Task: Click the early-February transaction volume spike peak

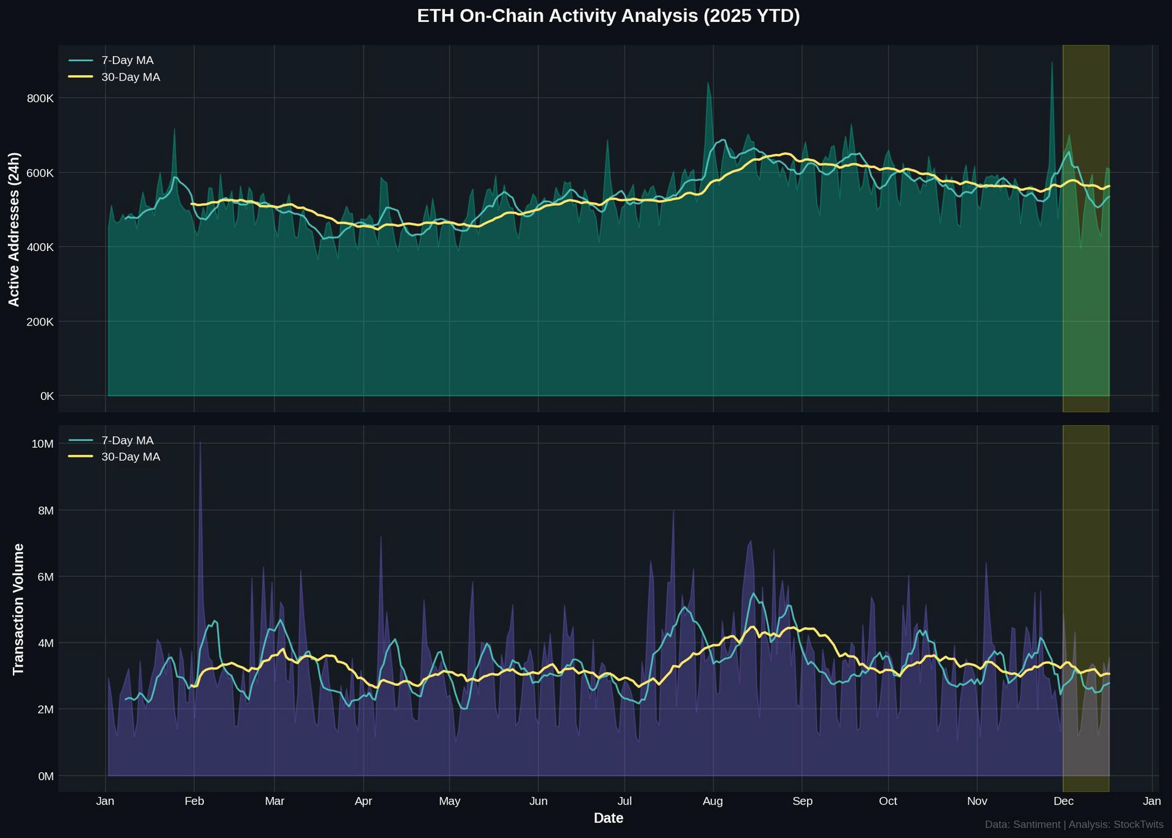Action: point(200,443)
